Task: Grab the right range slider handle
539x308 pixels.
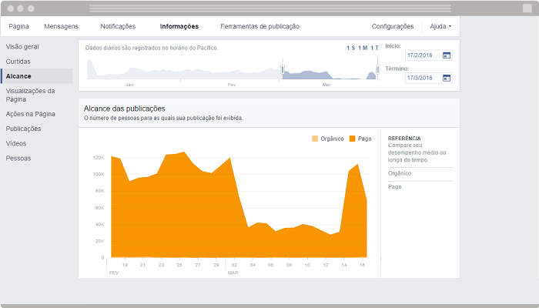Action: 377,69
